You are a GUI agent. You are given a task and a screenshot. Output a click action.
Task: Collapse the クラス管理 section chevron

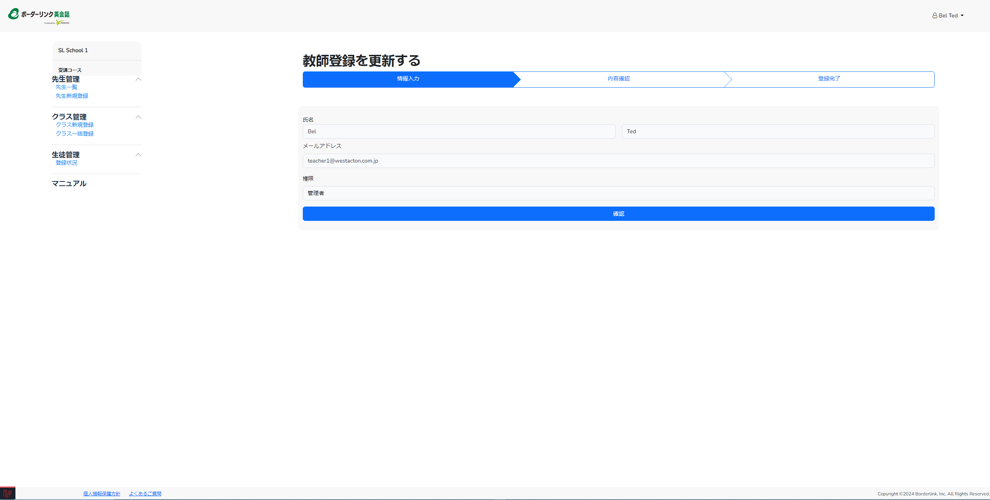(138, 117)
